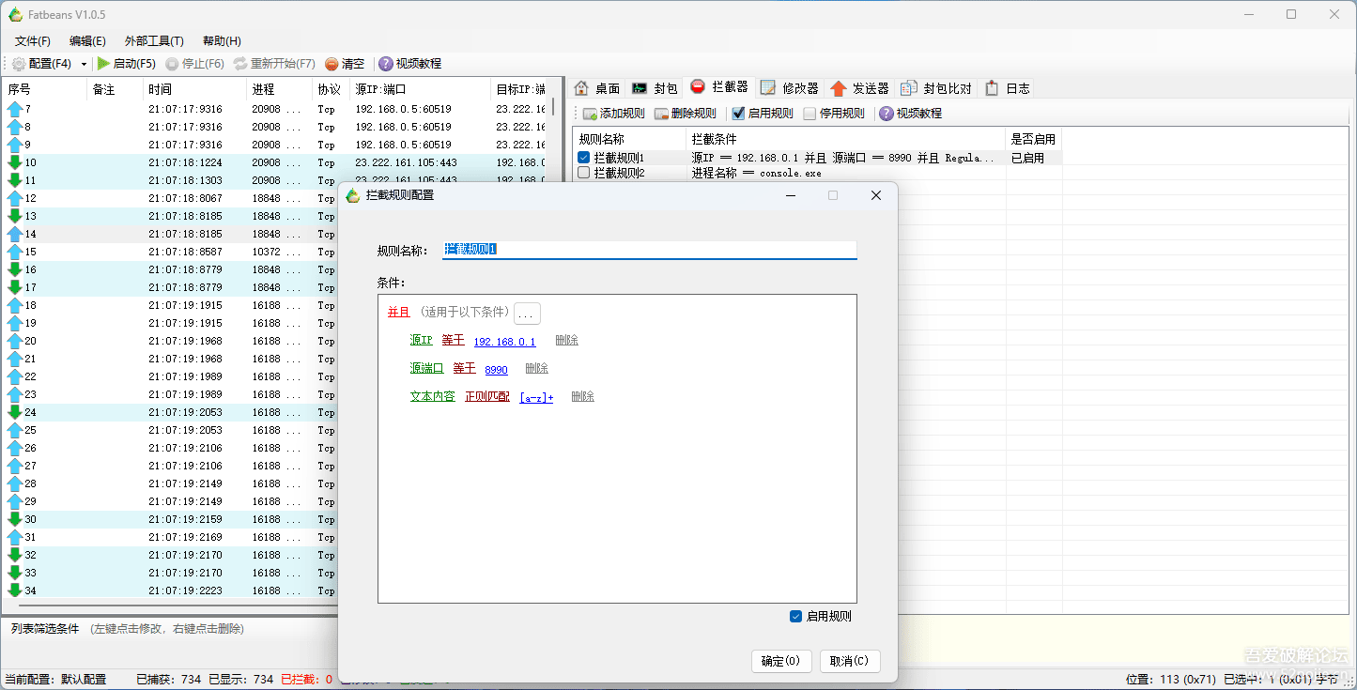Enable the 启用规则 checkbox in dialog

pyautogui.click(x=795, y=616)
